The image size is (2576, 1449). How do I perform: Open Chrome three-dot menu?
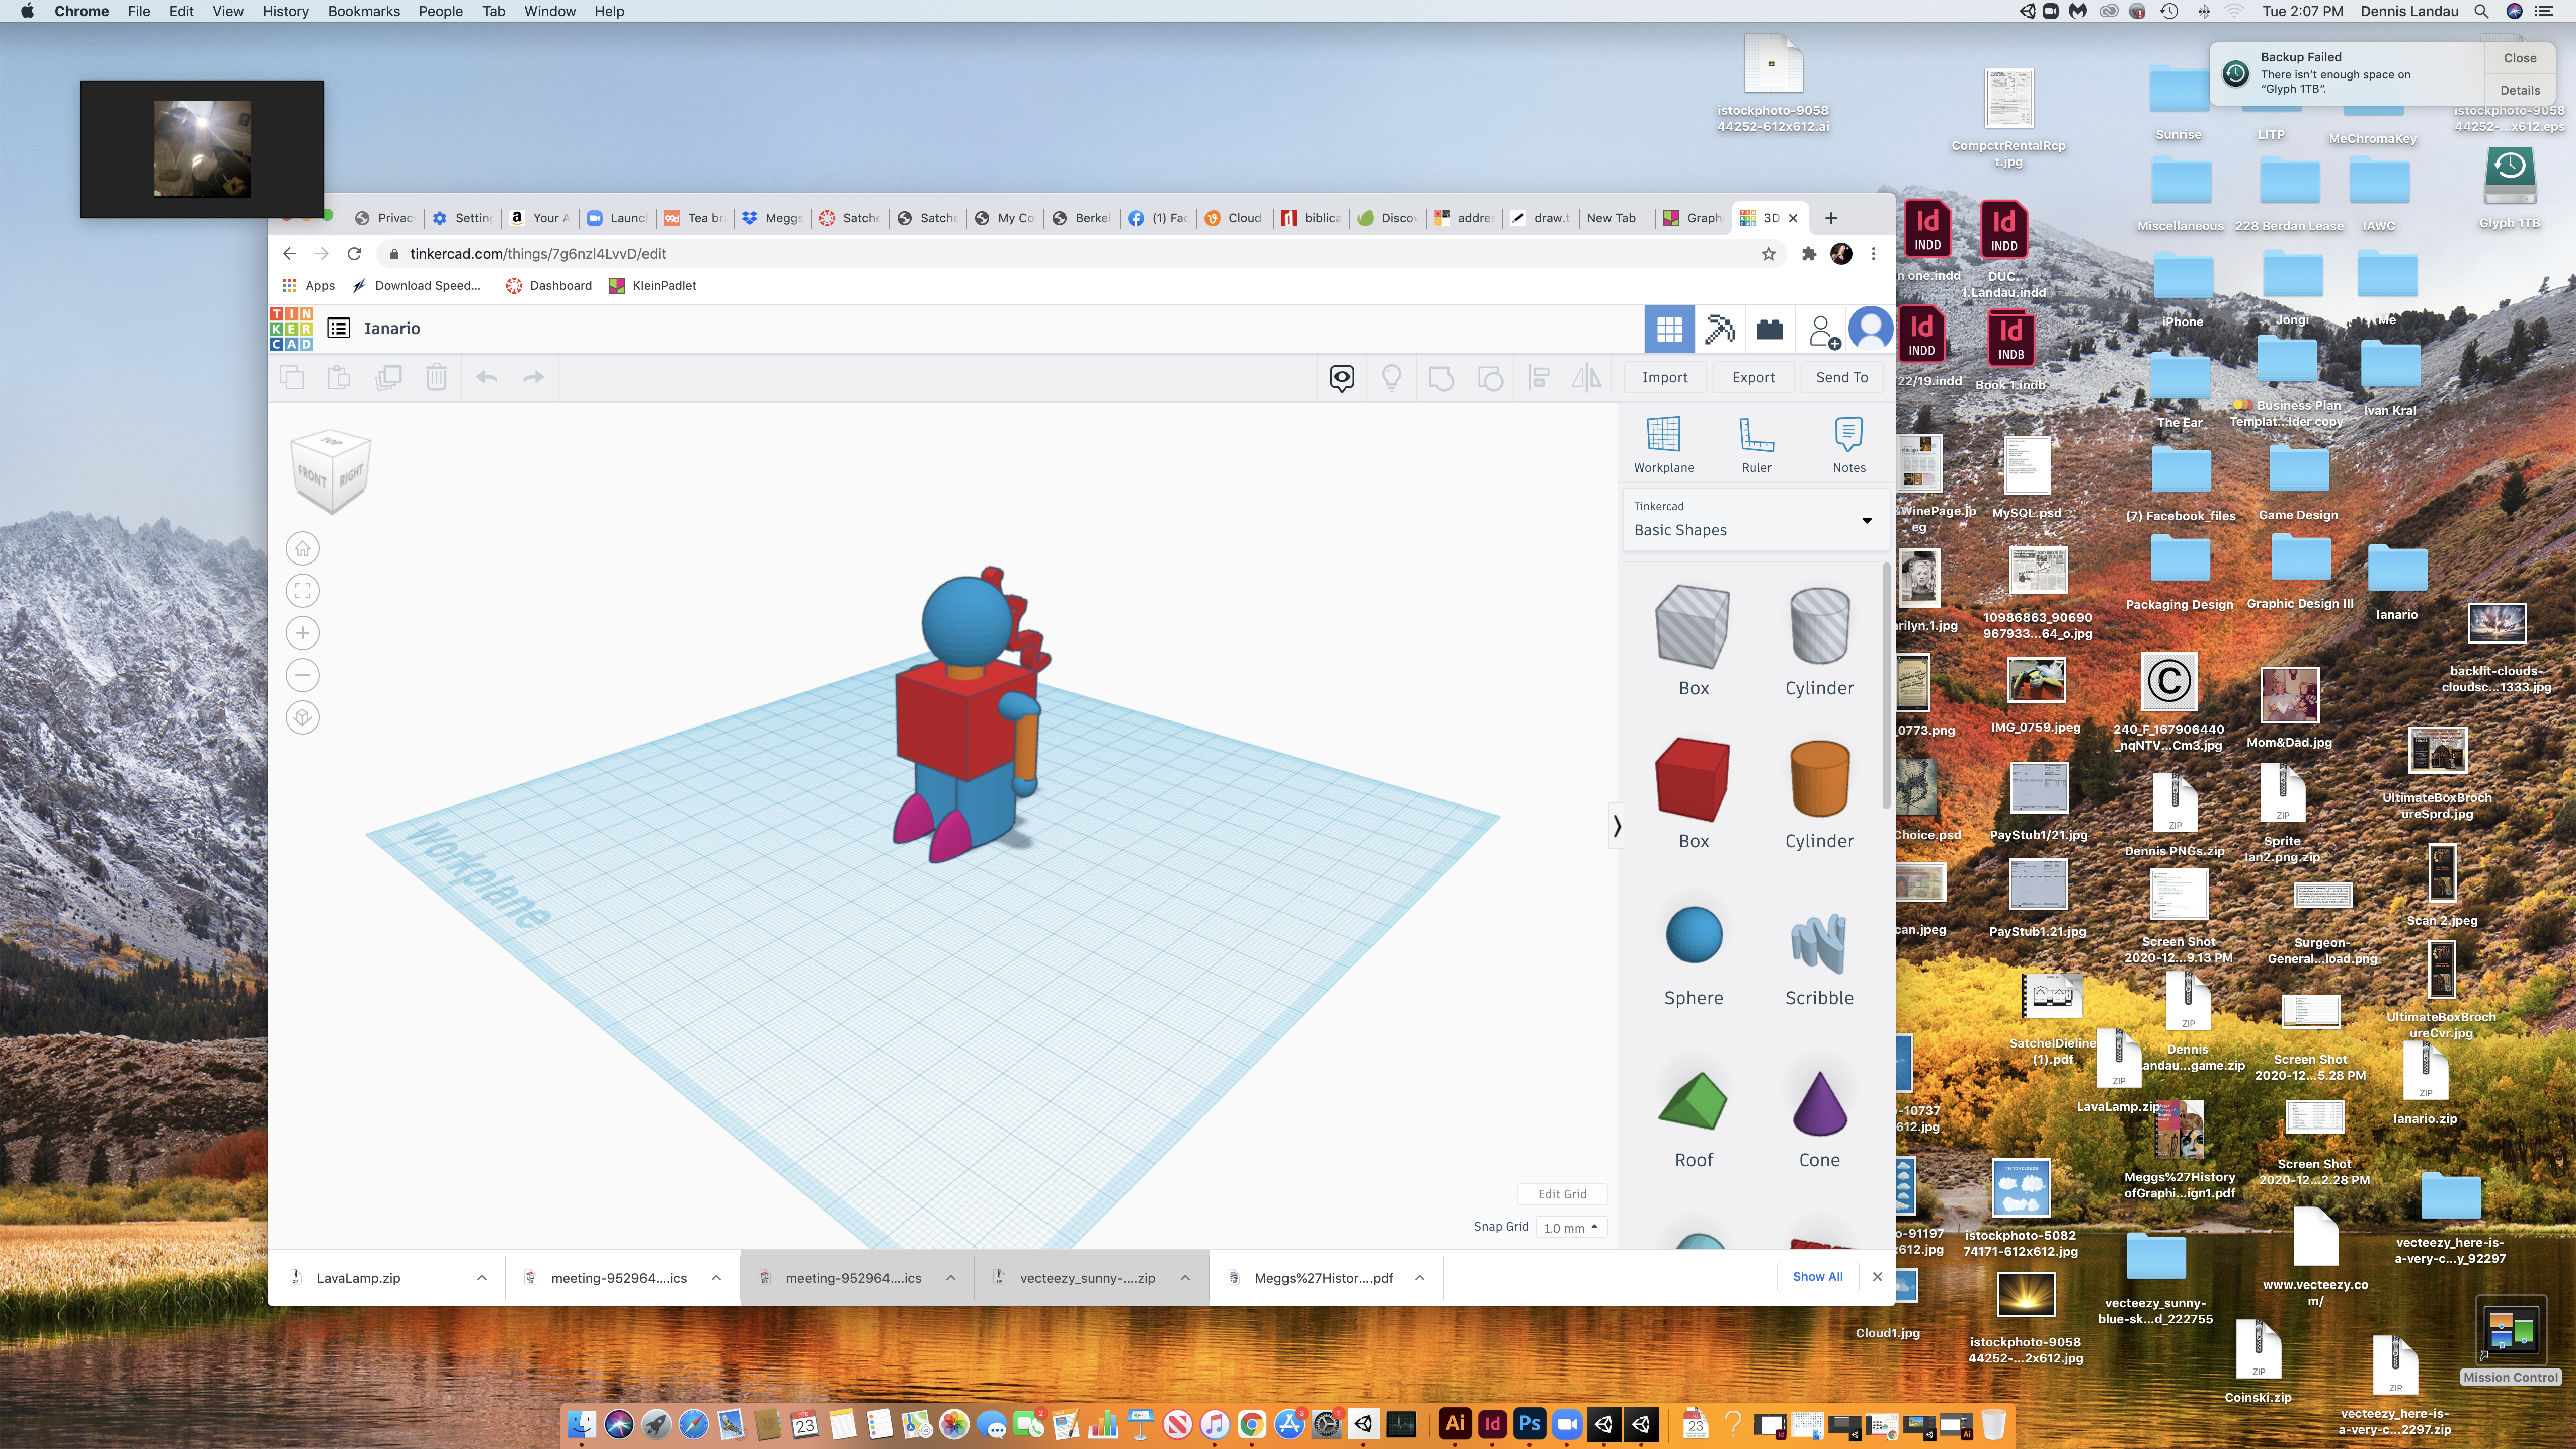(1873, 254)
